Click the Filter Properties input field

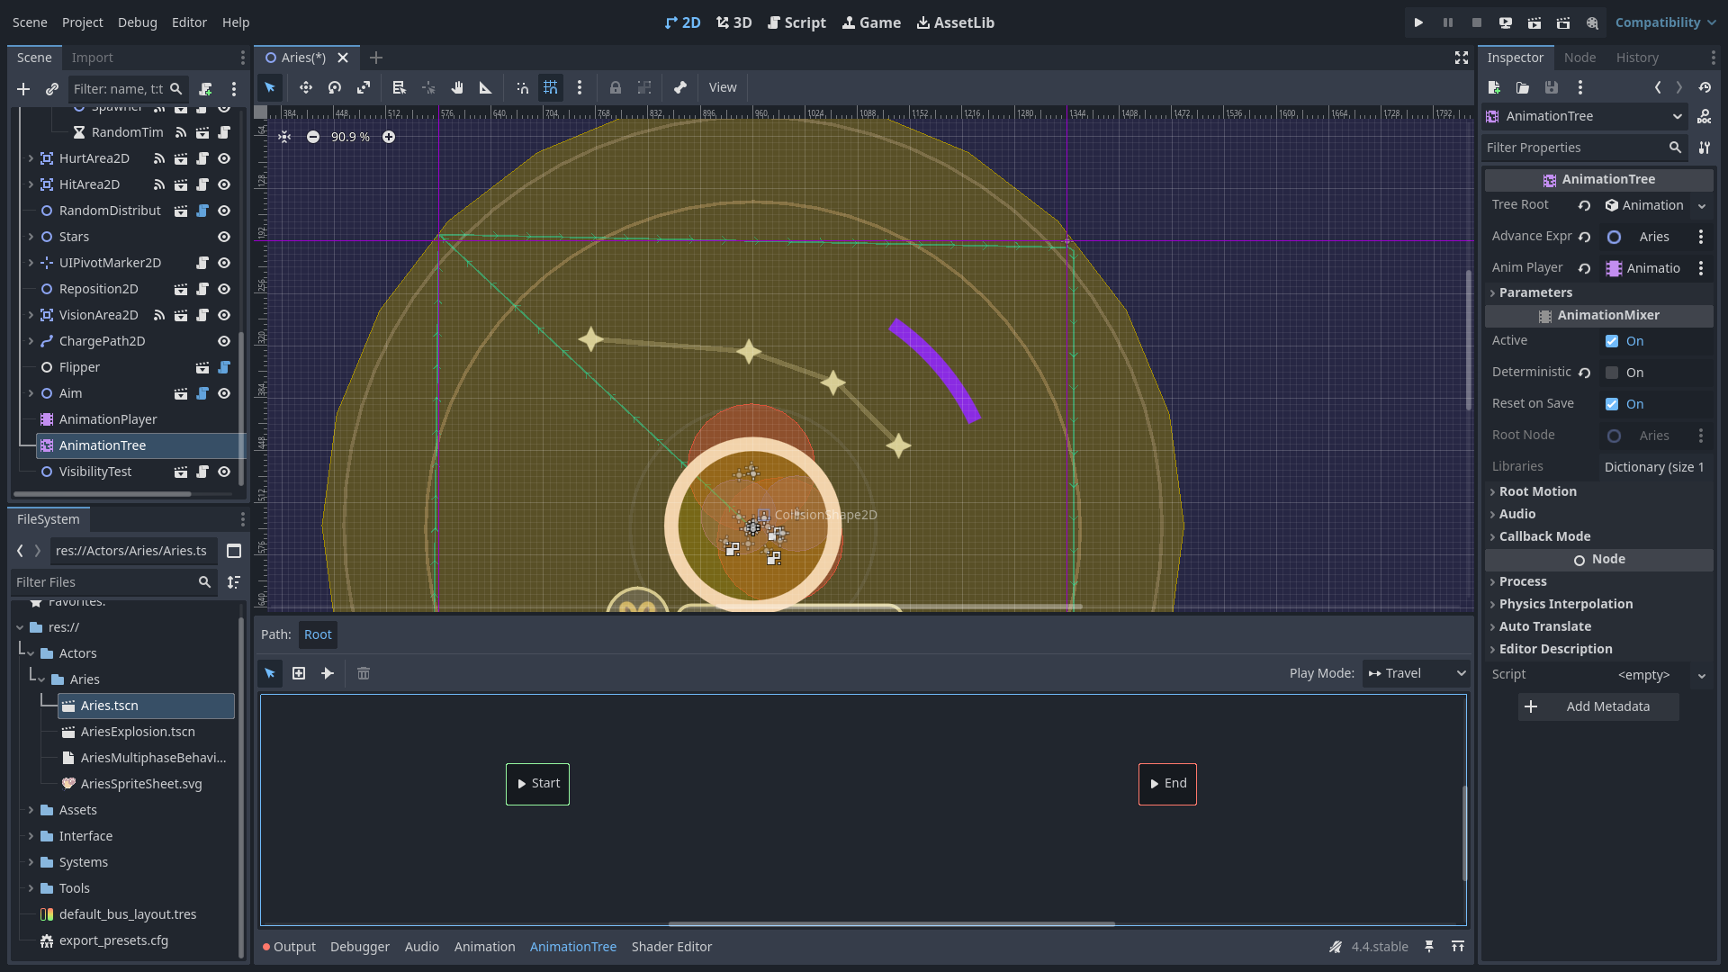(1573, 148)
